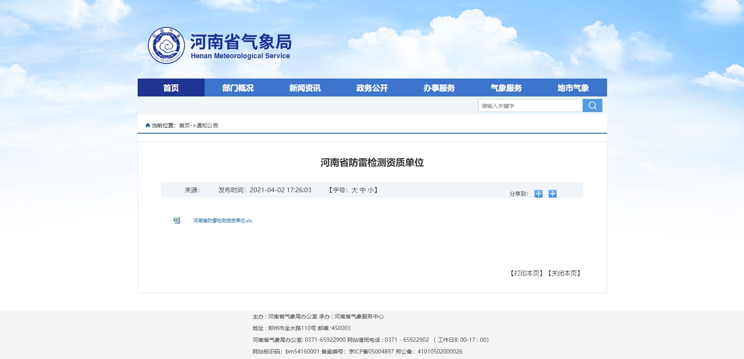
Task: Navigate to 气象服务
Action: pyautogui.click(x=506, y=88)
